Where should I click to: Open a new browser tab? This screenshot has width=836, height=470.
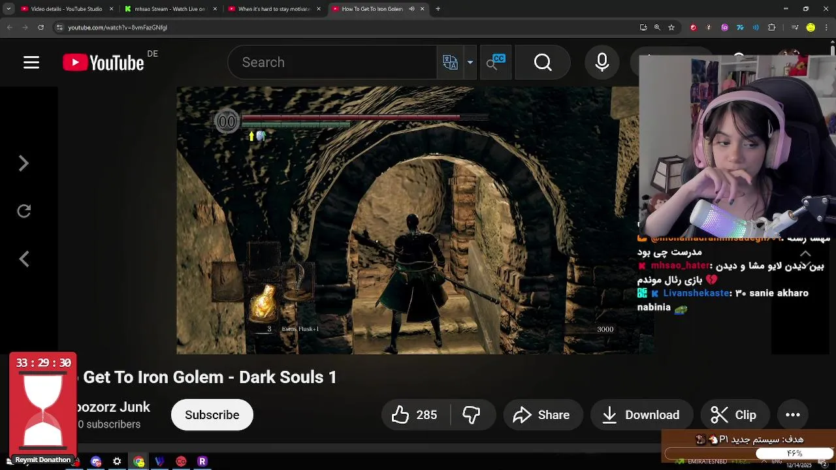click(438, 9)
